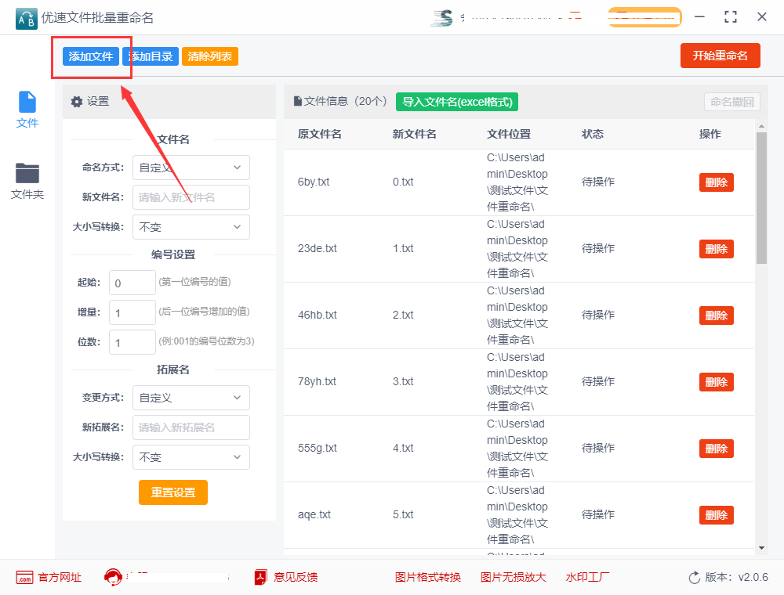Viewport: 784px width, 595px height.
Task: Start renaming with 开始重命名 button
Action: pos(720,56)
